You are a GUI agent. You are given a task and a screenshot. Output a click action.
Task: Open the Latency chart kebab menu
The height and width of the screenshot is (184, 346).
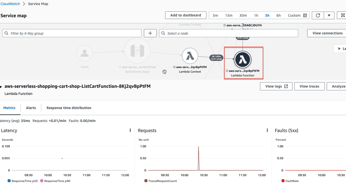tap(130, 130)
